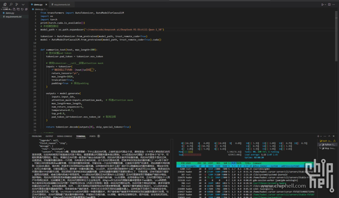Screen dimensions: 339x198
Task: Click the editor vertical scrollbar
Action: 336,36
